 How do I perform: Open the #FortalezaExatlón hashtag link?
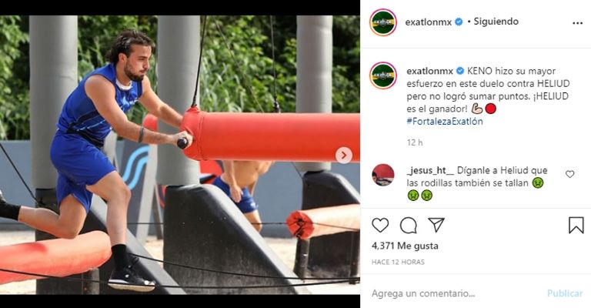[444, 122]
